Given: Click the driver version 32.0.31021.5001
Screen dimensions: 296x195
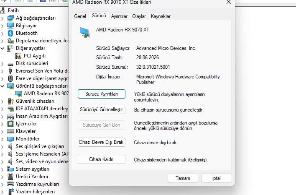Looking at the screenshot, I should [153, 67].
